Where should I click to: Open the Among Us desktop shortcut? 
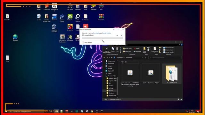(70, 27)
